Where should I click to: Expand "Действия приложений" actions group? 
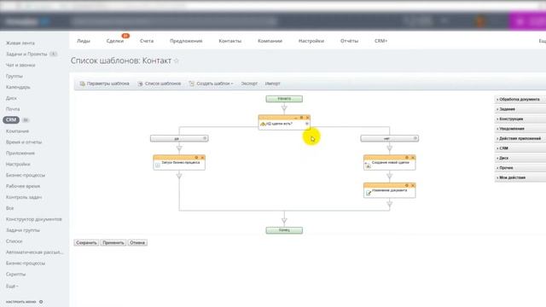coord(520,138)
